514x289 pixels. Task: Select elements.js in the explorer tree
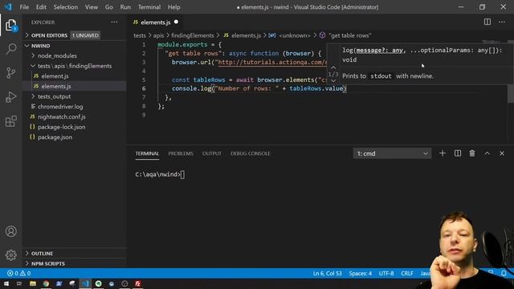coord(74,86)
